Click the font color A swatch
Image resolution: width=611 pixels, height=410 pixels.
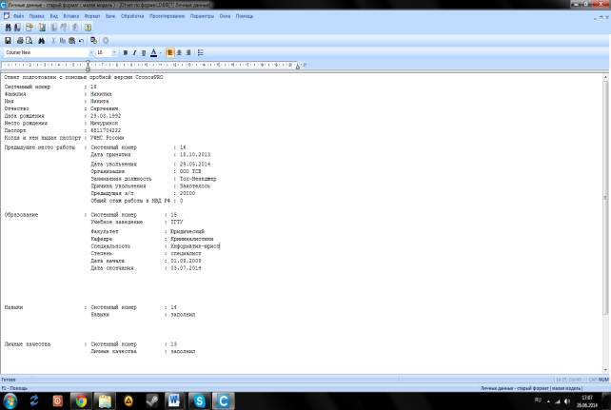point(152,53)
